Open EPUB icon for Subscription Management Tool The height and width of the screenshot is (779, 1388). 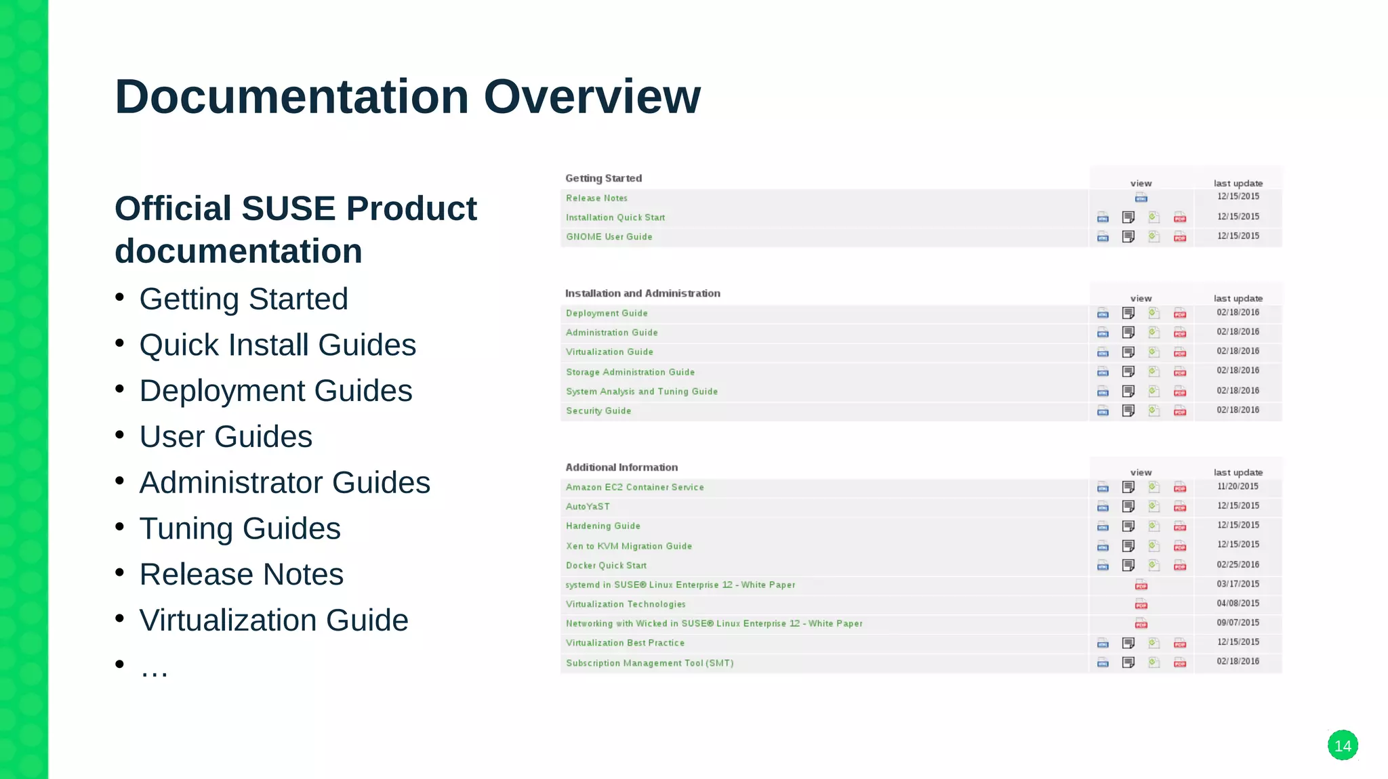[1154, 662]
